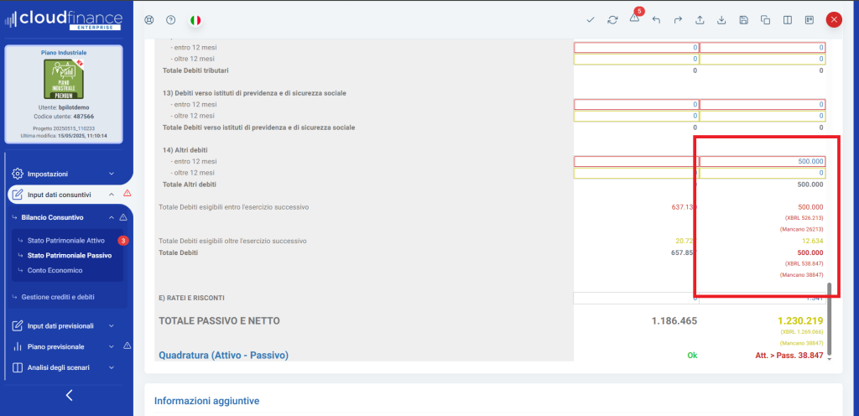Viewport: 859px width, 416px height.
Task: Click the green Ok quadratura value
Action: pos(692,356)
